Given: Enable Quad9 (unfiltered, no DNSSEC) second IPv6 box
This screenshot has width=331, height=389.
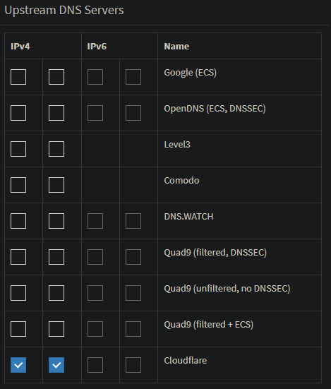Looking at the screenshot, I should pyautogui.click(x=133, y=293).
